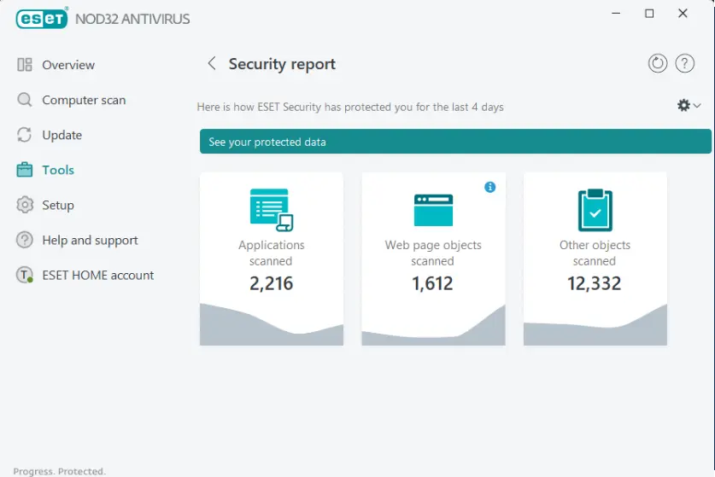Click the info icon on Web page objects card

[489, 187]
